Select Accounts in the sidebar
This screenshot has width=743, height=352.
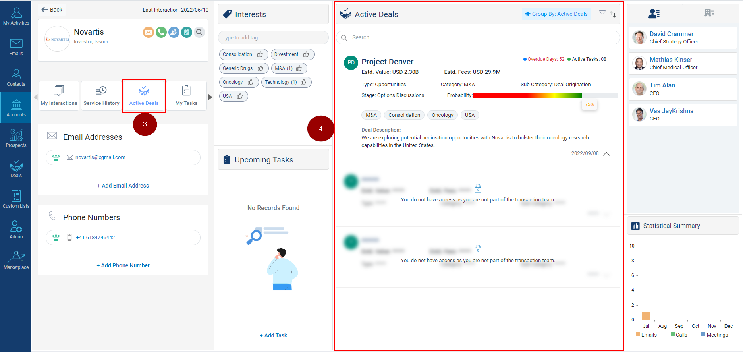tap(16, 108)
